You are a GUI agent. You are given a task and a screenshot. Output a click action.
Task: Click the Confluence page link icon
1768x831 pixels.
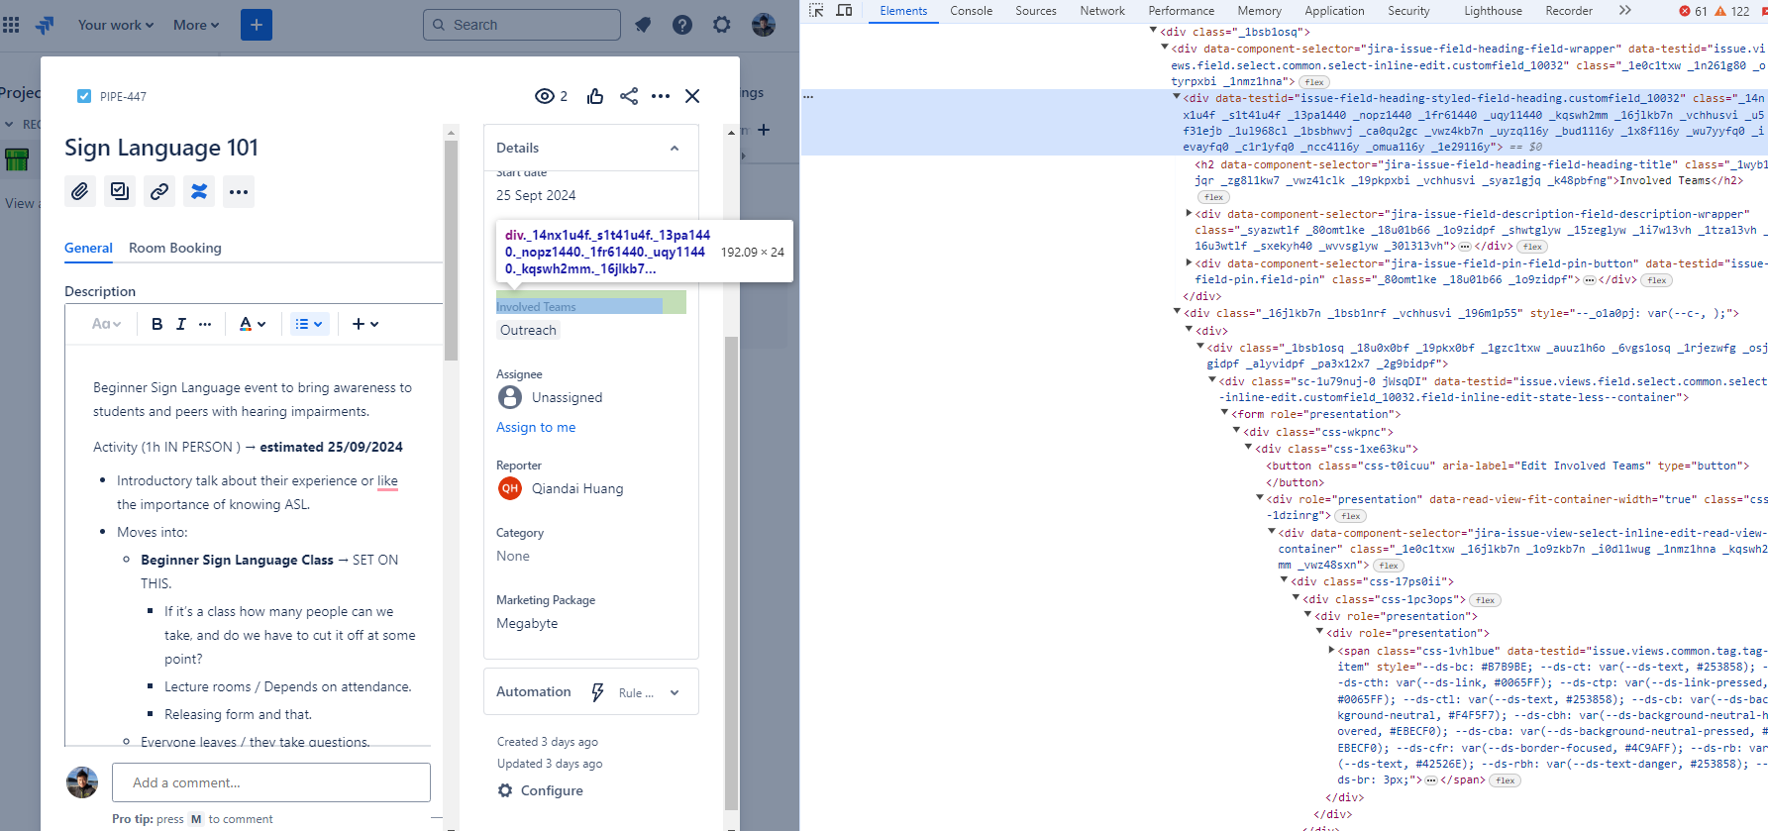tap(199, 191)
